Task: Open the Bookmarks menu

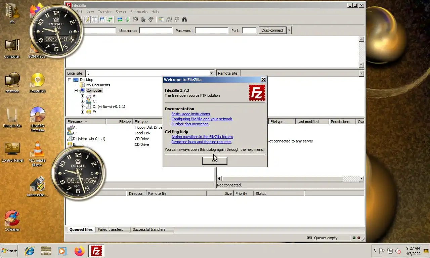Action: (139, 12)
